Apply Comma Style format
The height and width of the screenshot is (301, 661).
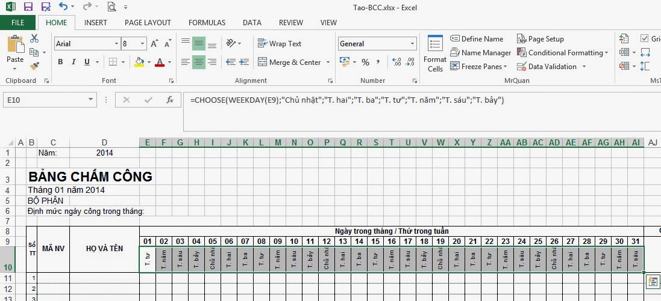[378, 62]
